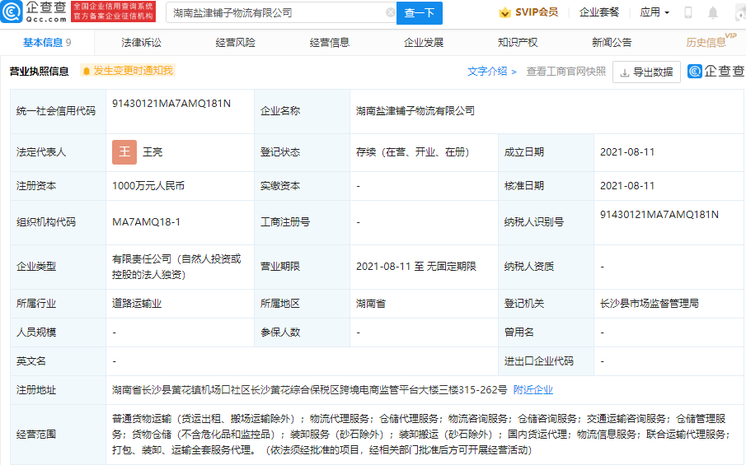Screen dimensions: 746x465
Task: Open the 经营风险 tab
Action: tap(235, 43)
